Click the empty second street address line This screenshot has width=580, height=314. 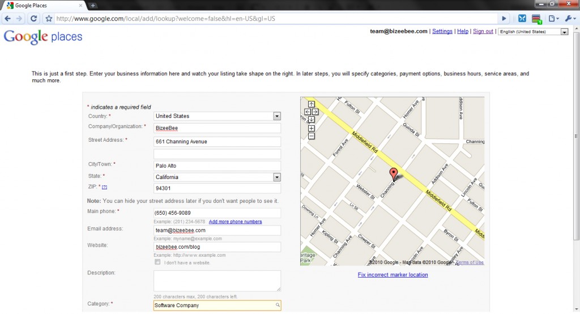tap(217, 154)
